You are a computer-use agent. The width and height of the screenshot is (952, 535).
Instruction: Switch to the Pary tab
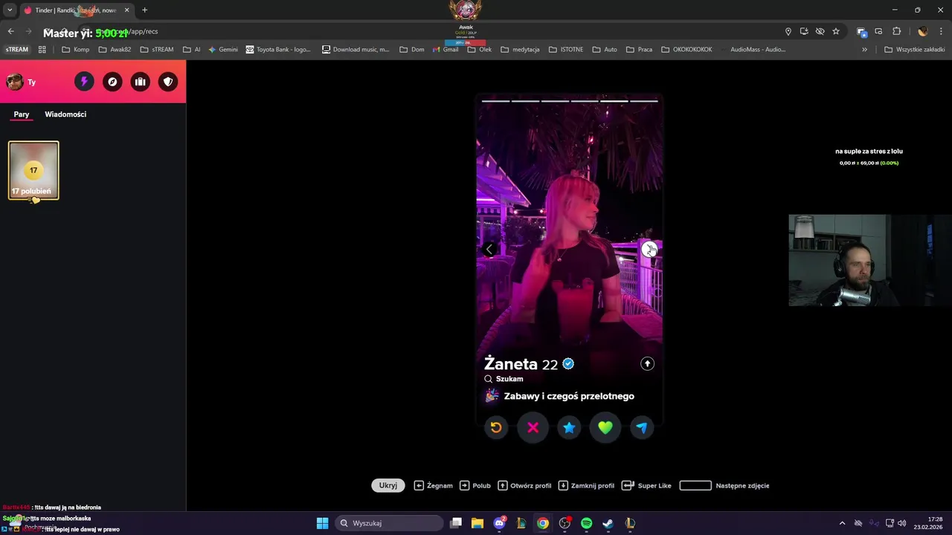[x=22, y=114]
